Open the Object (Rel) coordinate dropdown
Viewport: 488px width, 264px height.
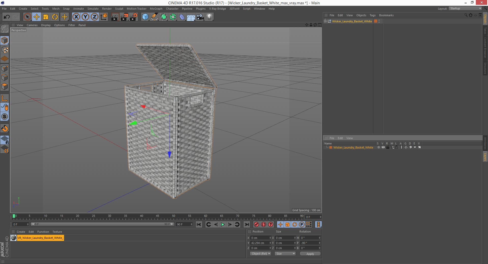(261, 254)
